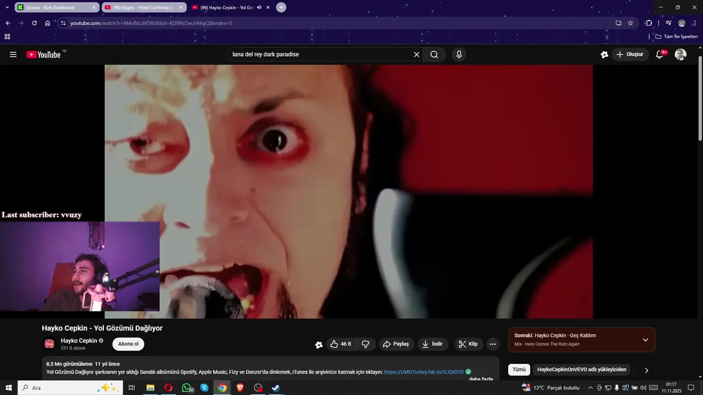Open Chrome profile picture in toolbar
Image resolution: width=703 pixels, height=395 pixels.
click(x=682, y=23)
